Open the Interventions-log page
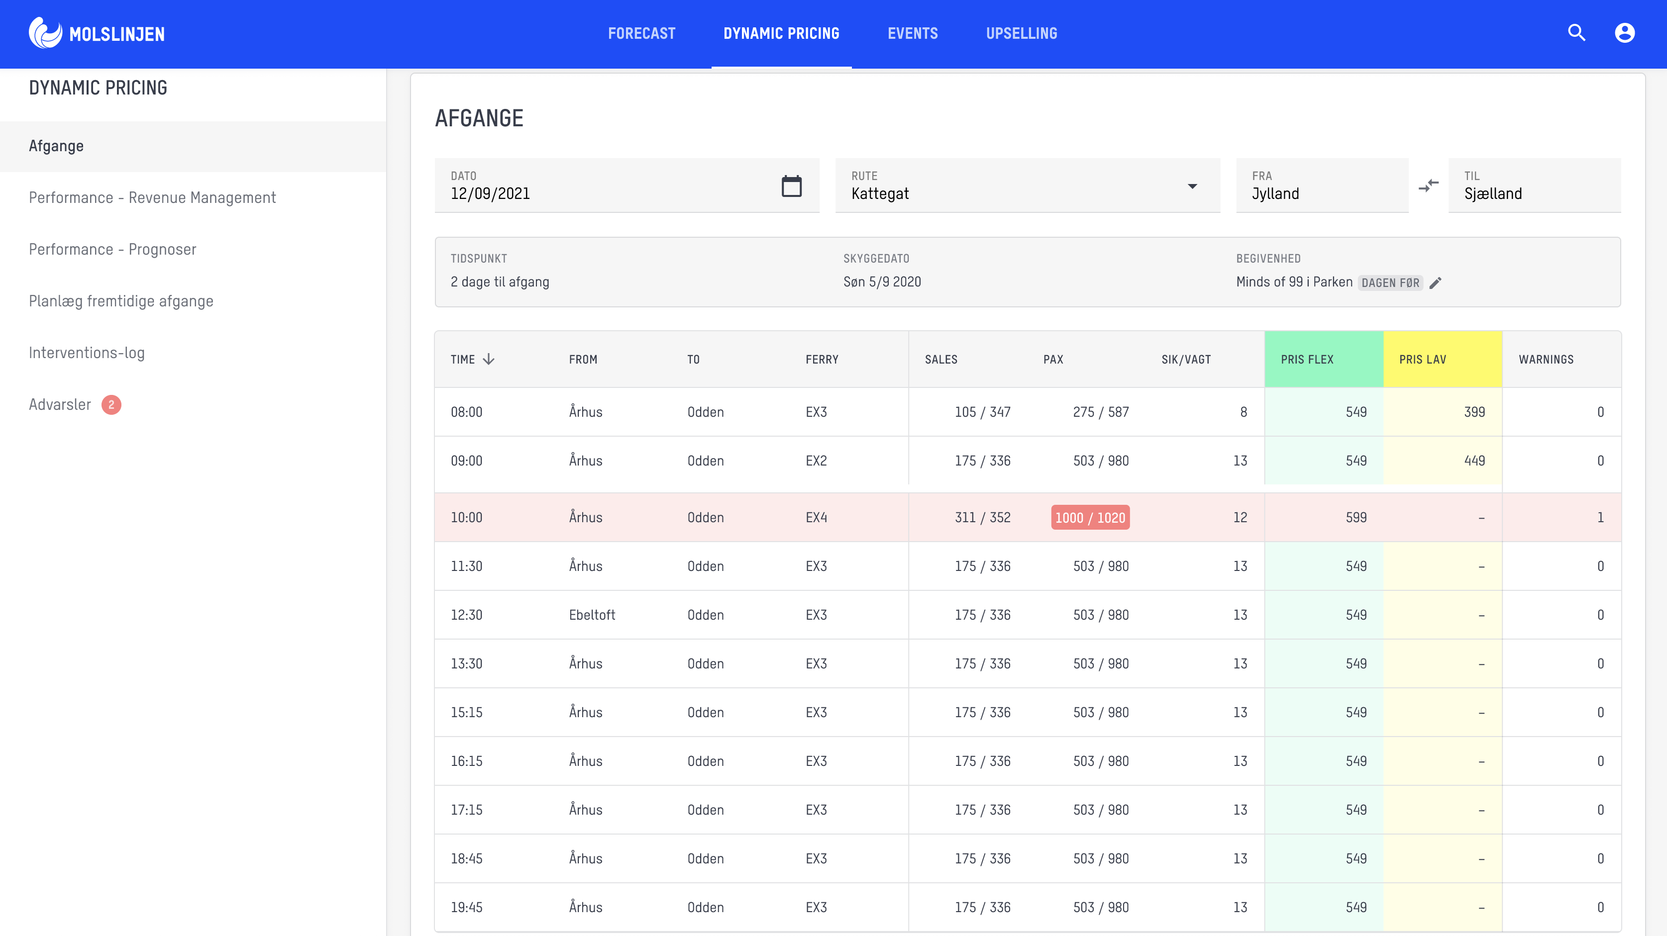Image resolution: width=1667 pixels, height=936 pixels. click(87, 353)
